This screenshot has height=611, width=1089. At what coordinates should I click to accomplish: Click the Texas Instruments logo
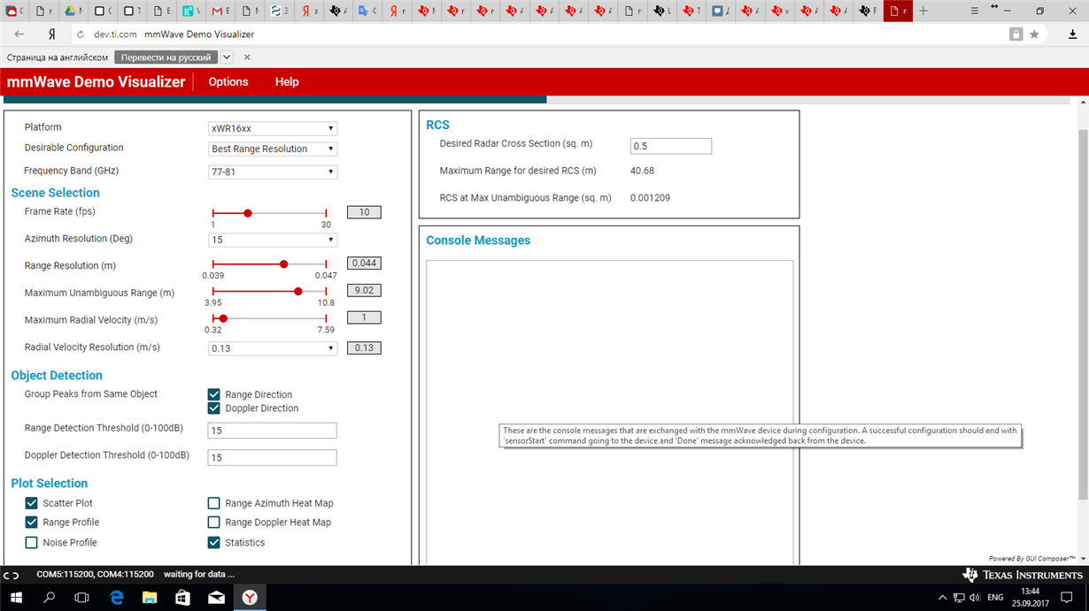pyautogui.click(x=1023, y=575)
